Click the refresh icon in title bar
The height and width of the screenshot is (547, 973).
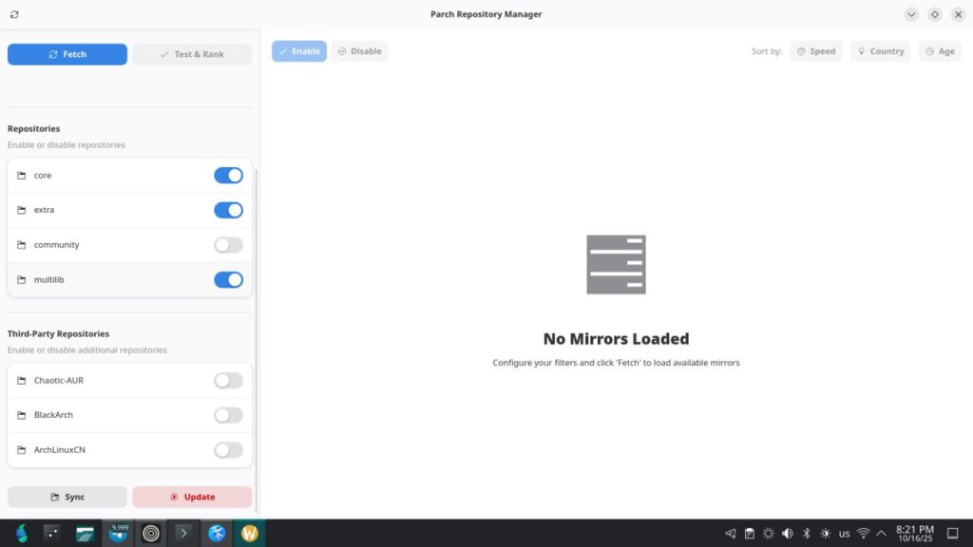[14, 14]
